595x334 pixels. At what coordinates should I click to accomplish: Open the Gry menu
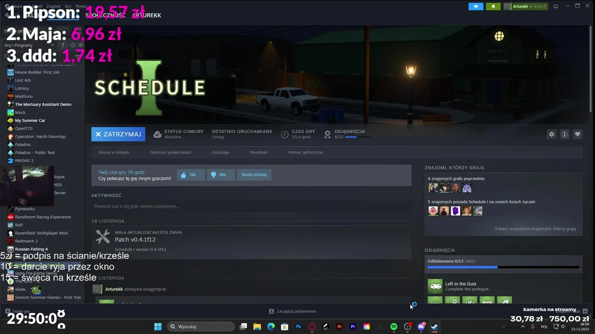point(68,6)
